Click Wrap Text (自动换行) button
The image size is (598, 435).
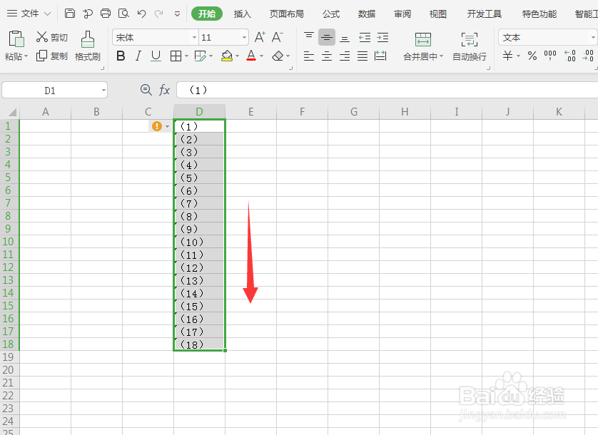[x=470, y=46]
